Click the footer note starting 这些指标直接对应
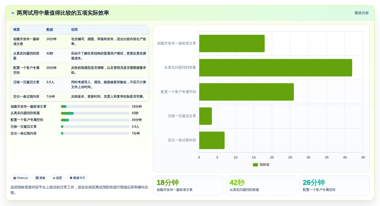Image resolution: width=380 pixels, height=206 pixels. tap(79, 190)
